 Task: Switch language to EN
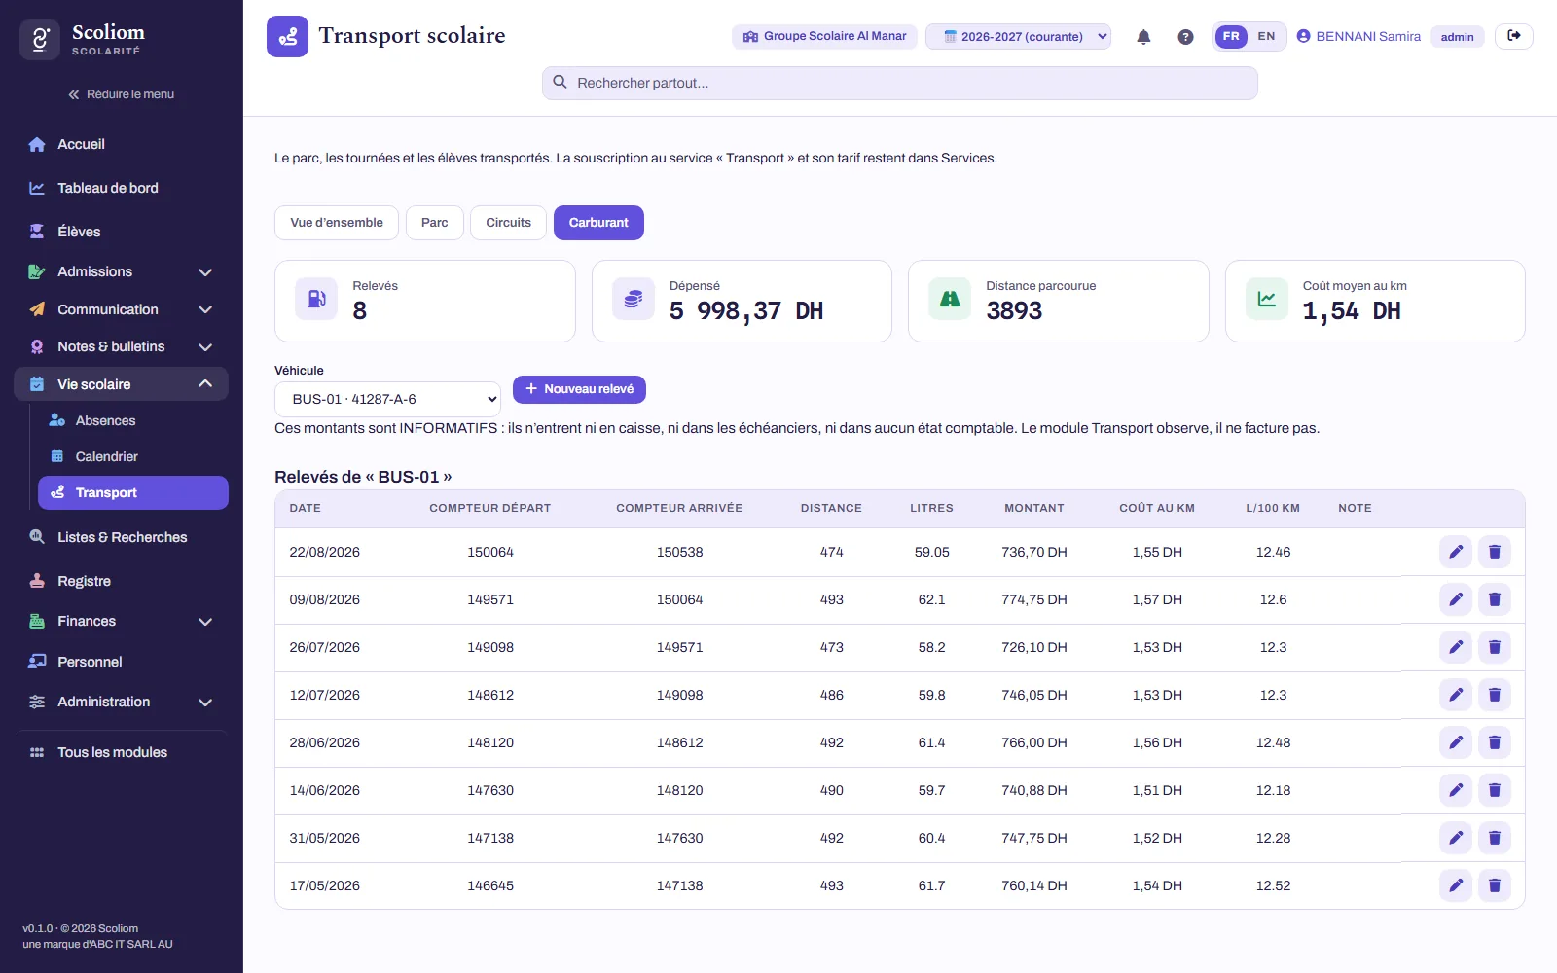(x=1266, y=36)
